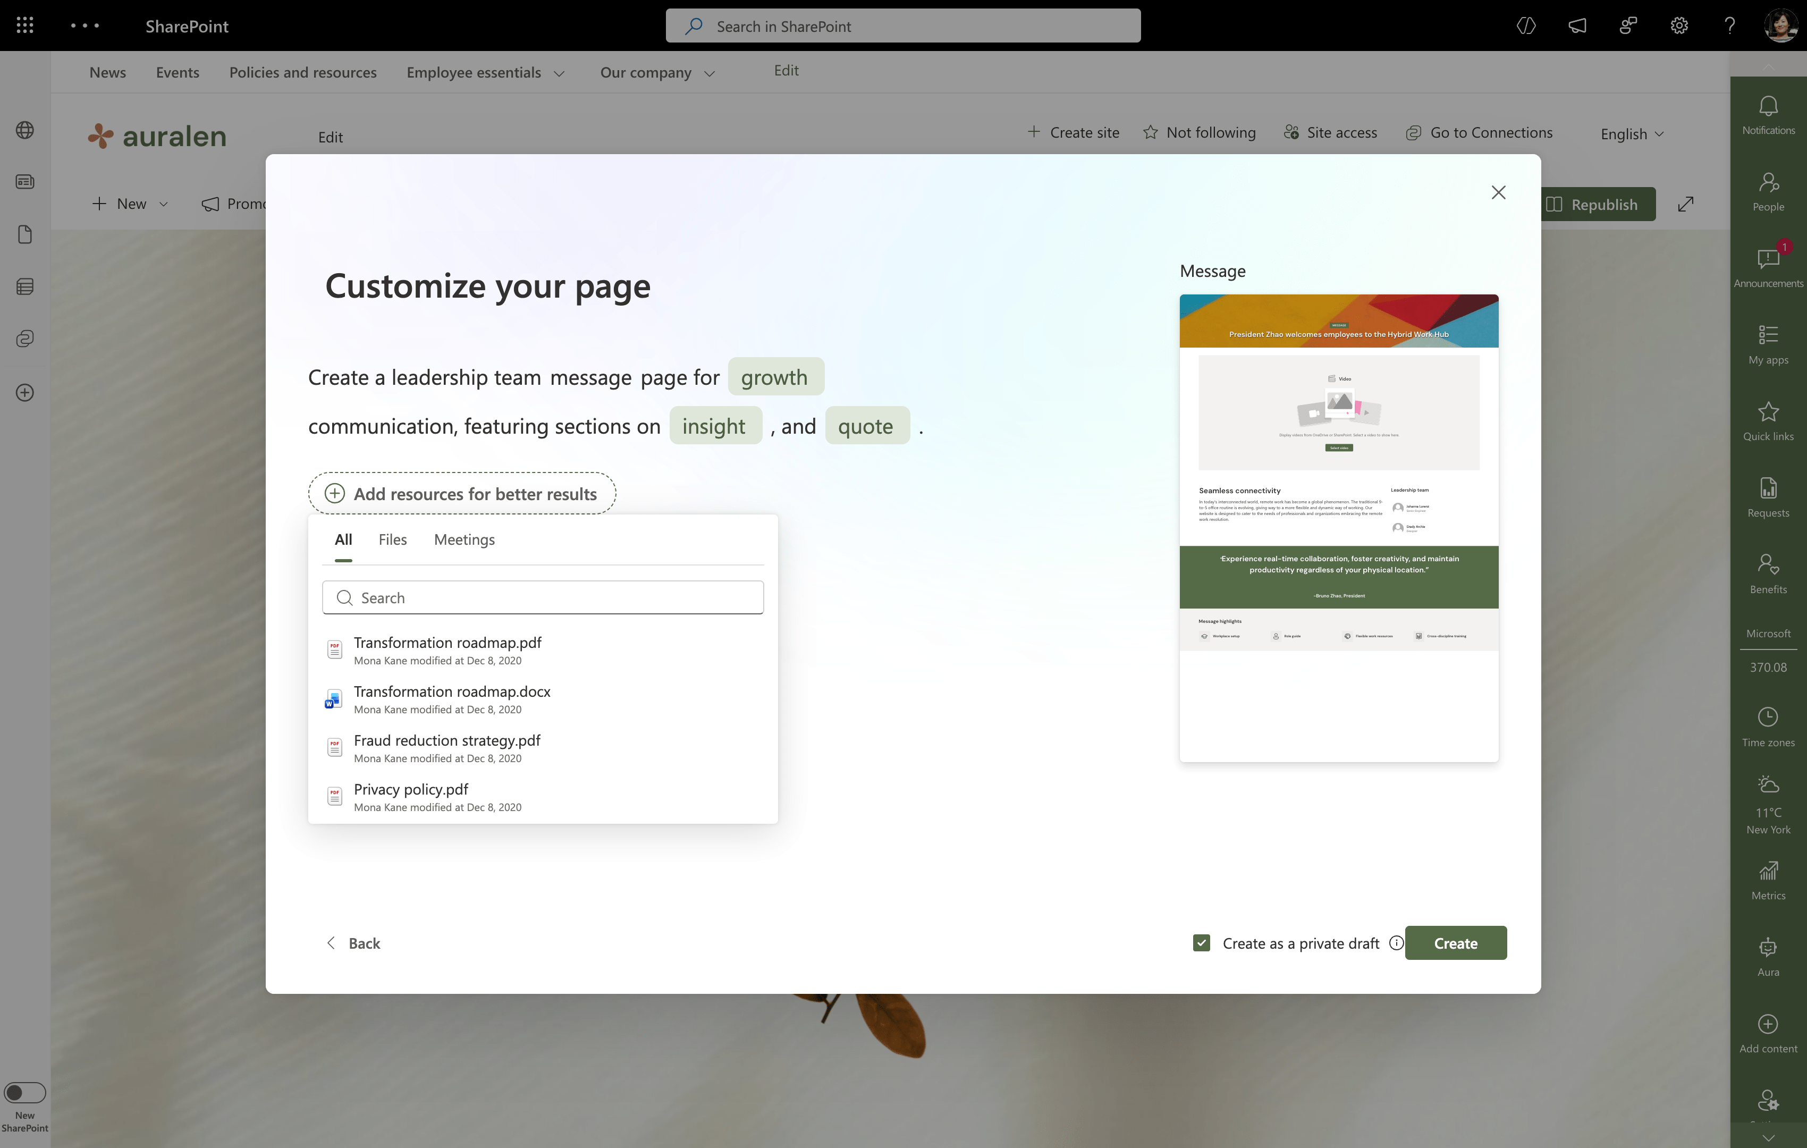Screen dimensions: 1807x1148
Task: Open the Time zones card icon
Action: (1768, 717)
